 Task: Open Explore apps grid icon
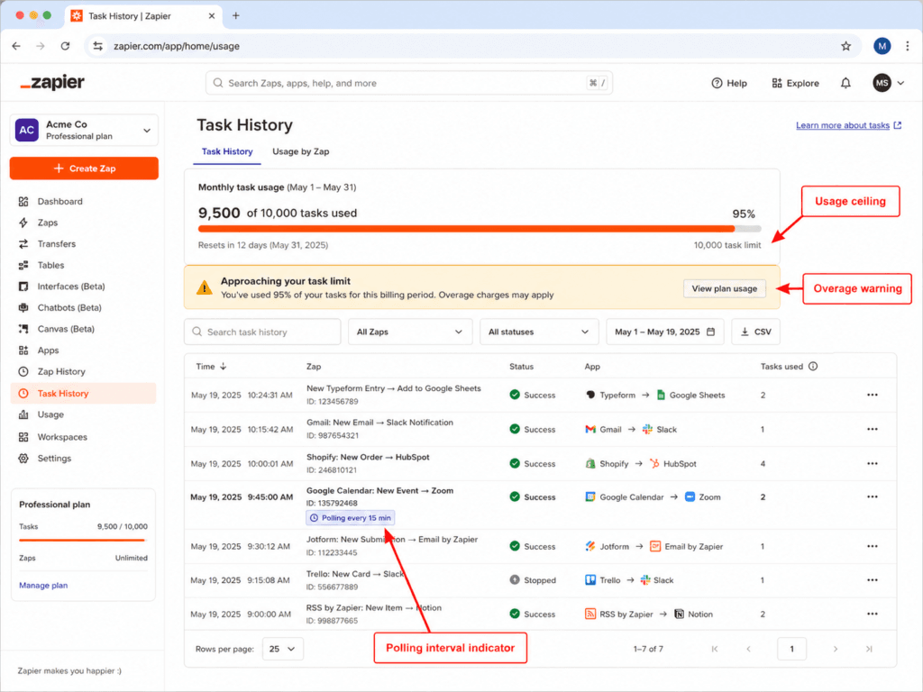777,83
